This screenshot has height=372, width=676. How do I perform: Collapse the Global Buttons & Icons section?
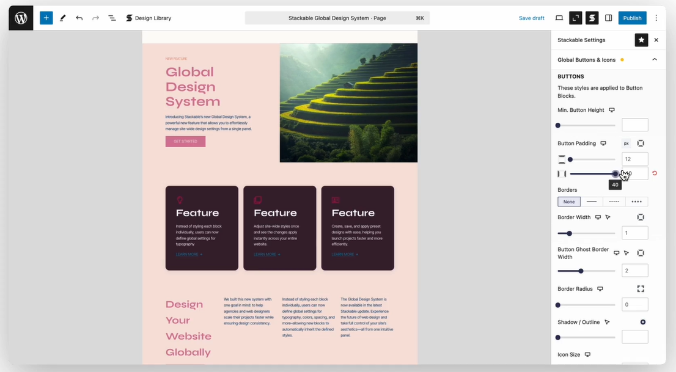[654, 59]
